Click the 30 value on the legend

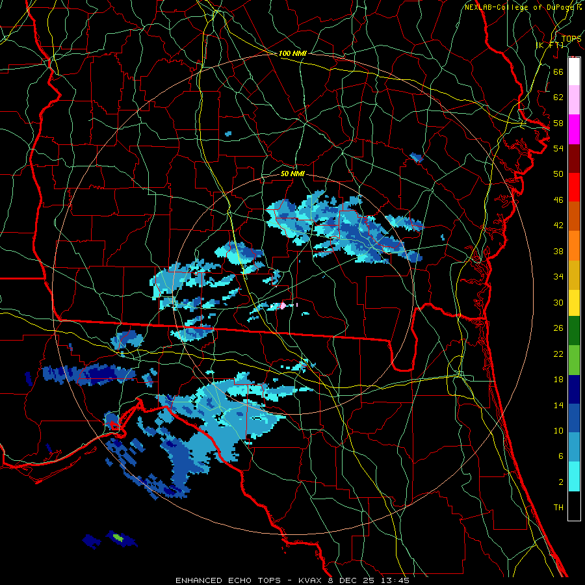point(558,302)
